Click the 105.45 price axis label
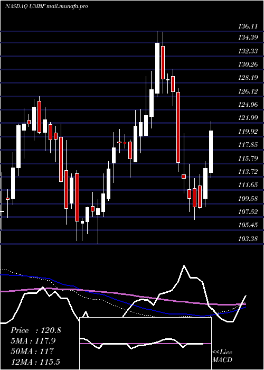Viewport: 264px width, 370px height. [x=248, y=225]
